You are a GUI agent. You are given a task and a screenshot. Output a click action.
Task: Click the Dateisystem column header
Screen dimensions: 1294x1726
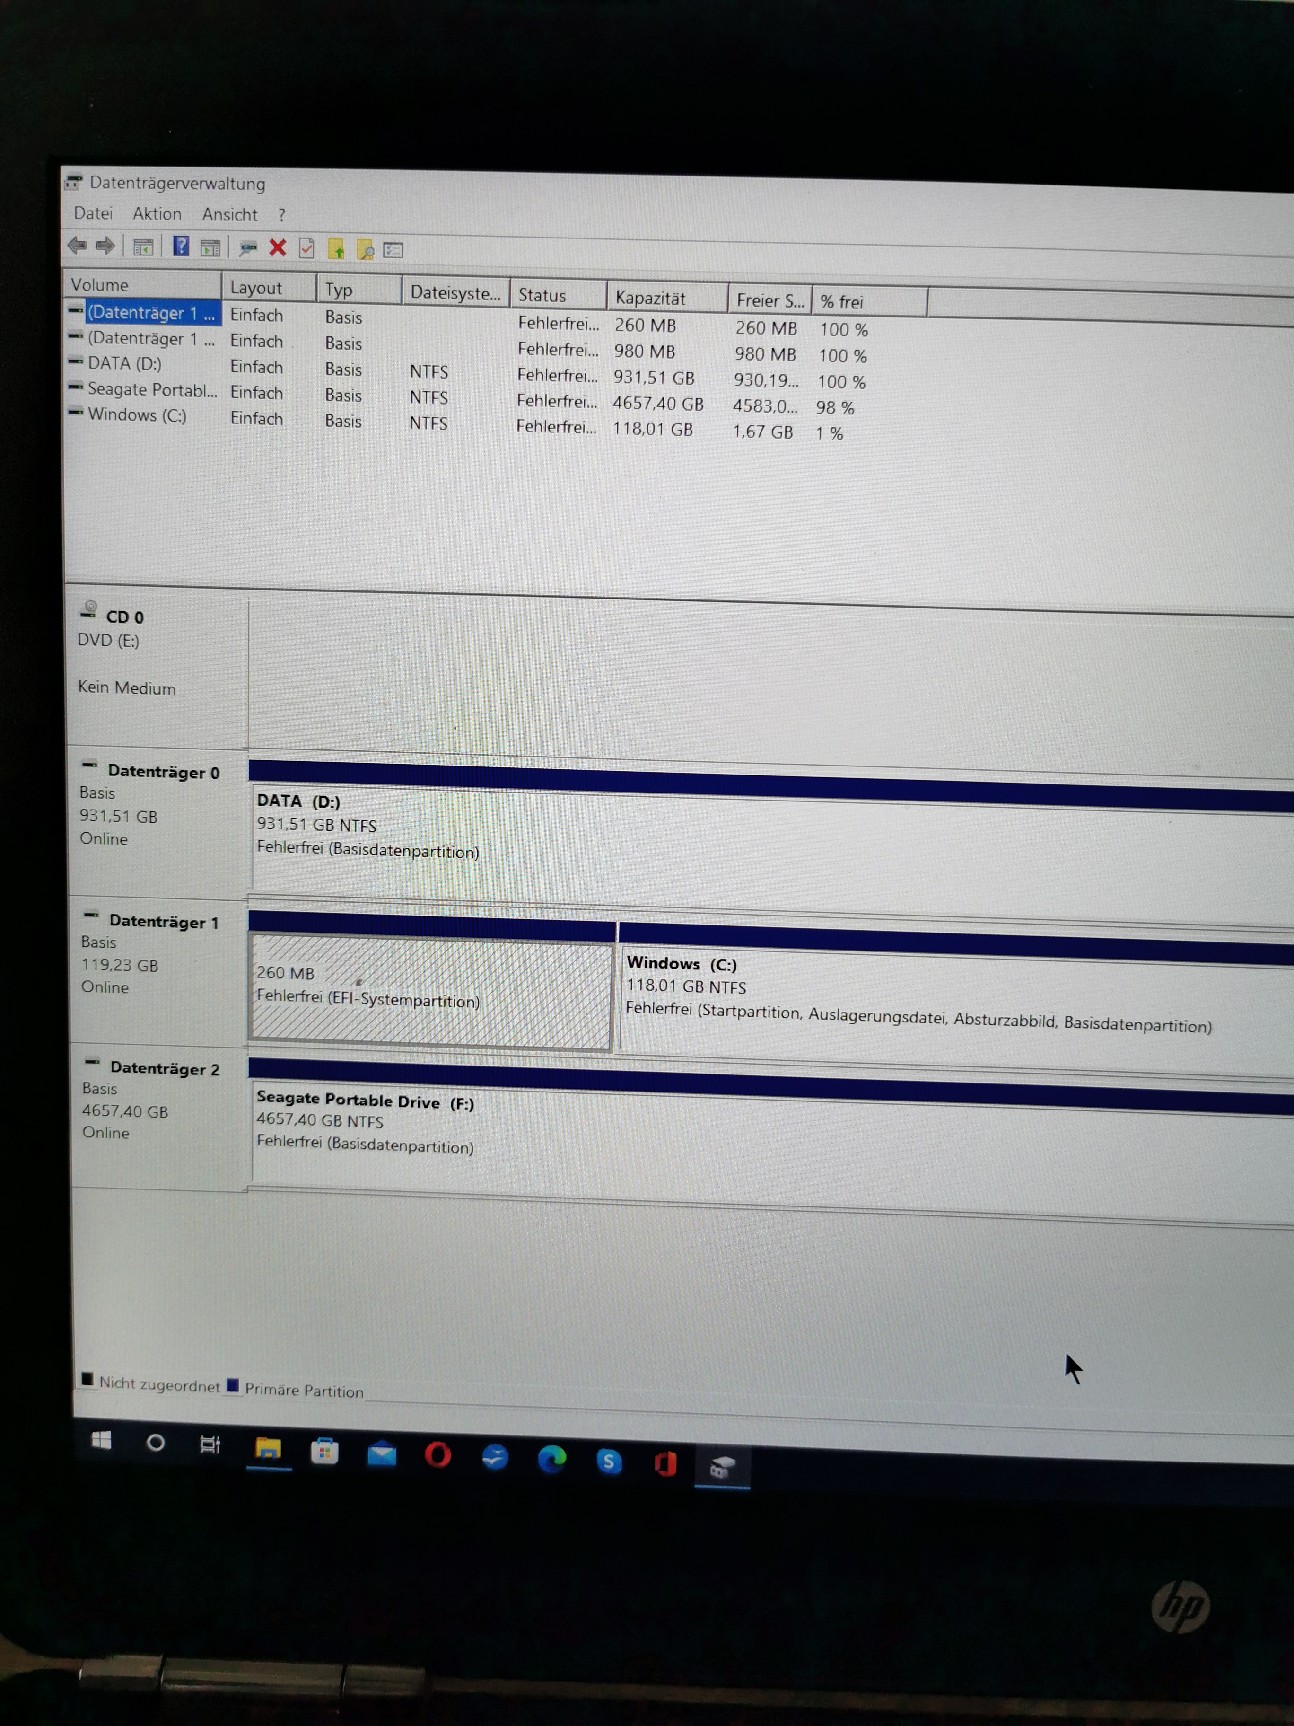(455, 293)
